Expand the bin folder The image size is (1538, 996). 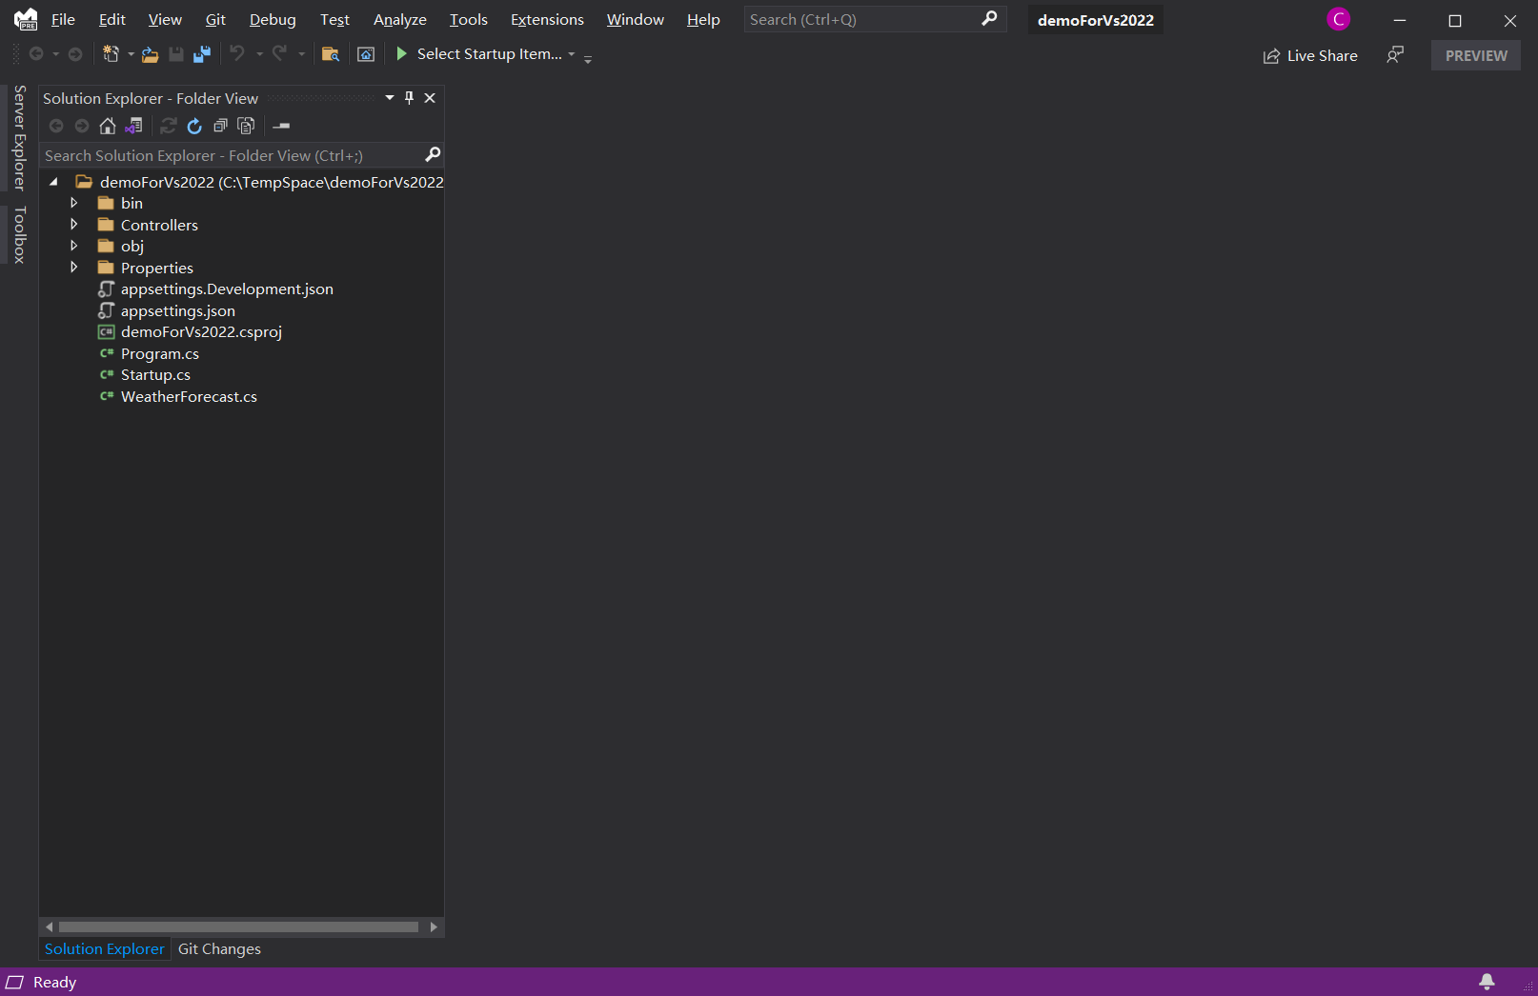coord(74,203)
